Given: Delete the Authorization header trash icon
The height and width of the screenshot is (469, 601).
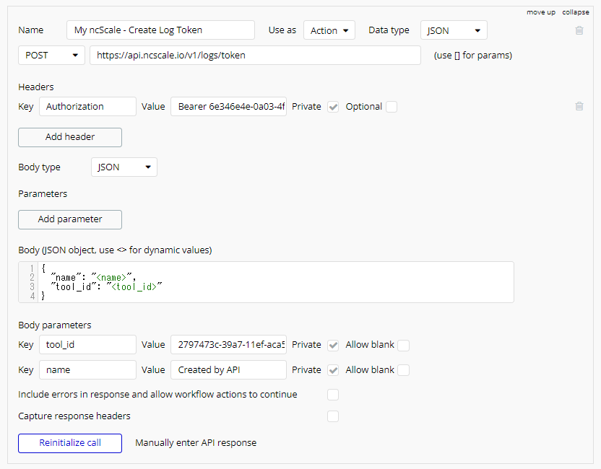Looking at the screenshot, I should click(579, 106).
